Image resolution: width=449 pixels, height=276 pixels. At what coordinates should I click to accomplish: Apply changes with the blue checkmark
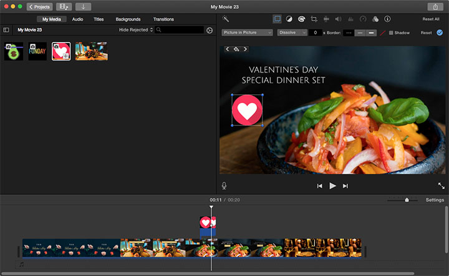[440, 32]
